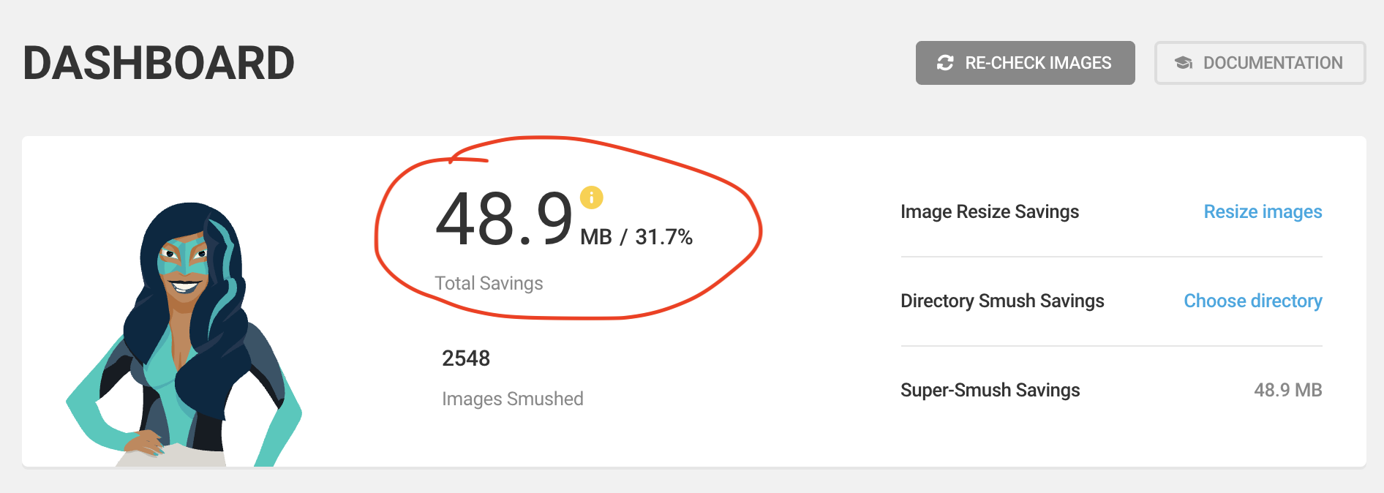Open the DOCUMENTATION button
The height and width of the screenshot is (493, 1384).
pyautogui.click(x=1260, y=63)
